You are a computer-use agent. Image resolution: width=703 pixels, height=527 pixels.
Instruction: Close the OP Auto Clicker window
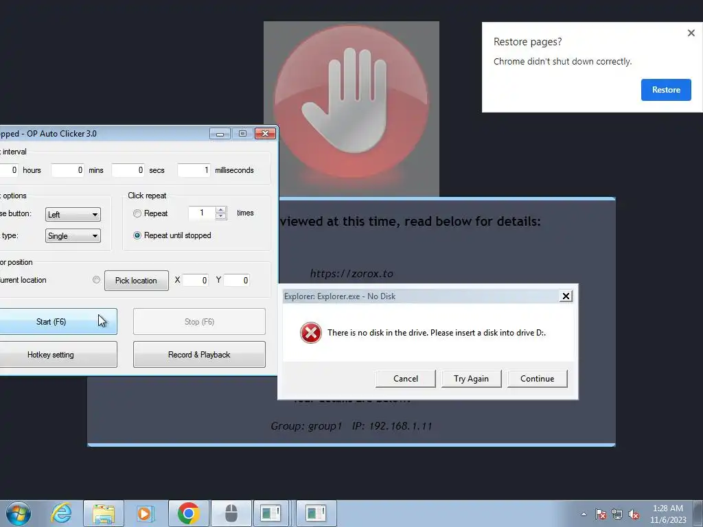[x=265, y=134]
